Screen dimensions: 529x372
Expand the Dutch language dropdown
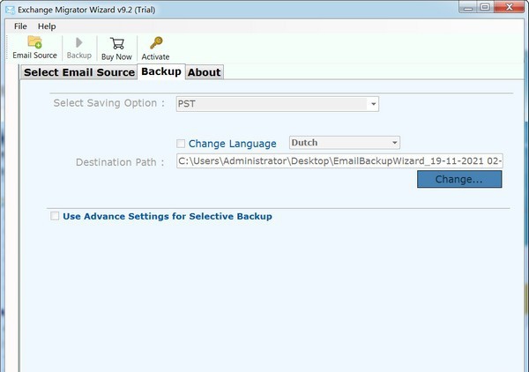[345, 143]
